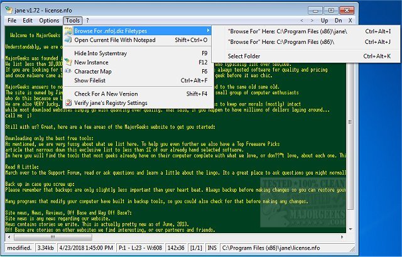Choose Open Current File With Notepad
The width and height of the screenshot is (402, 257).
click(138, 40)
